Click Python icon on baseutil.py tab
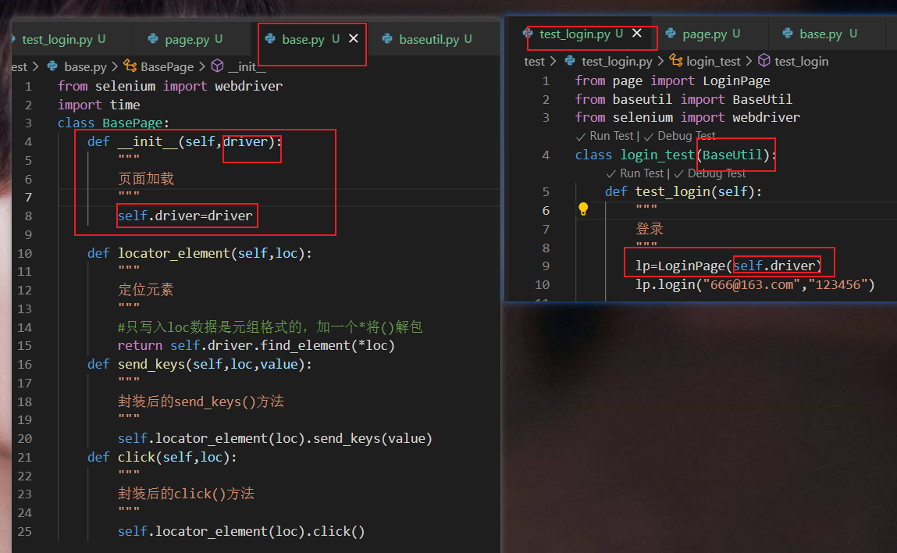This screenshot has width=897, height=553. click(x=387, y=38)
